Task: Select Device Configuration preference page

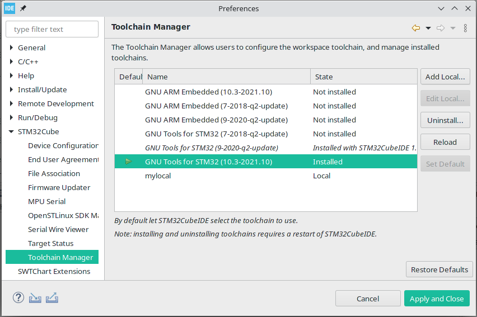Action: pos(63,145)
